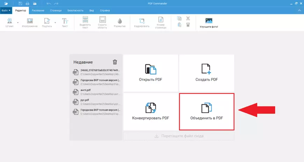
Task: Click the Создать PDF tile
Action: [207, 73]
